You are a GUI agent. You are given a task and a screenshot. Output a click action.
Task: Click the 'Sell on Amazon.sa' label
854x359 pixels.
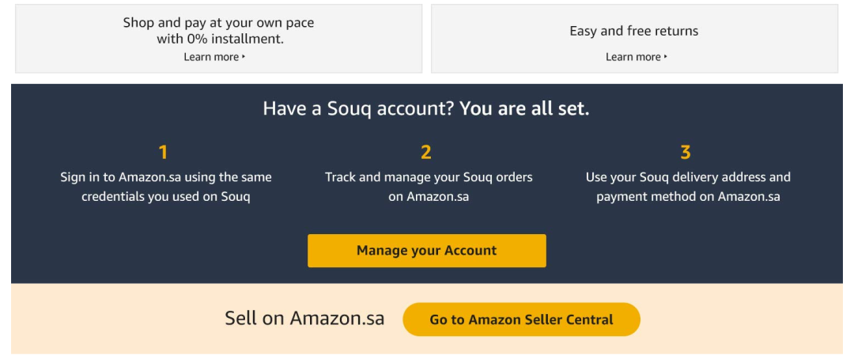pyautogui.click(x=304, y=318)
